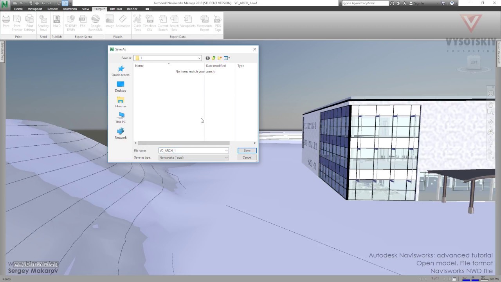Close the Save As dialog
This screenshot has height=282, width=501.
pyautogui.click(x=254, y=49)
